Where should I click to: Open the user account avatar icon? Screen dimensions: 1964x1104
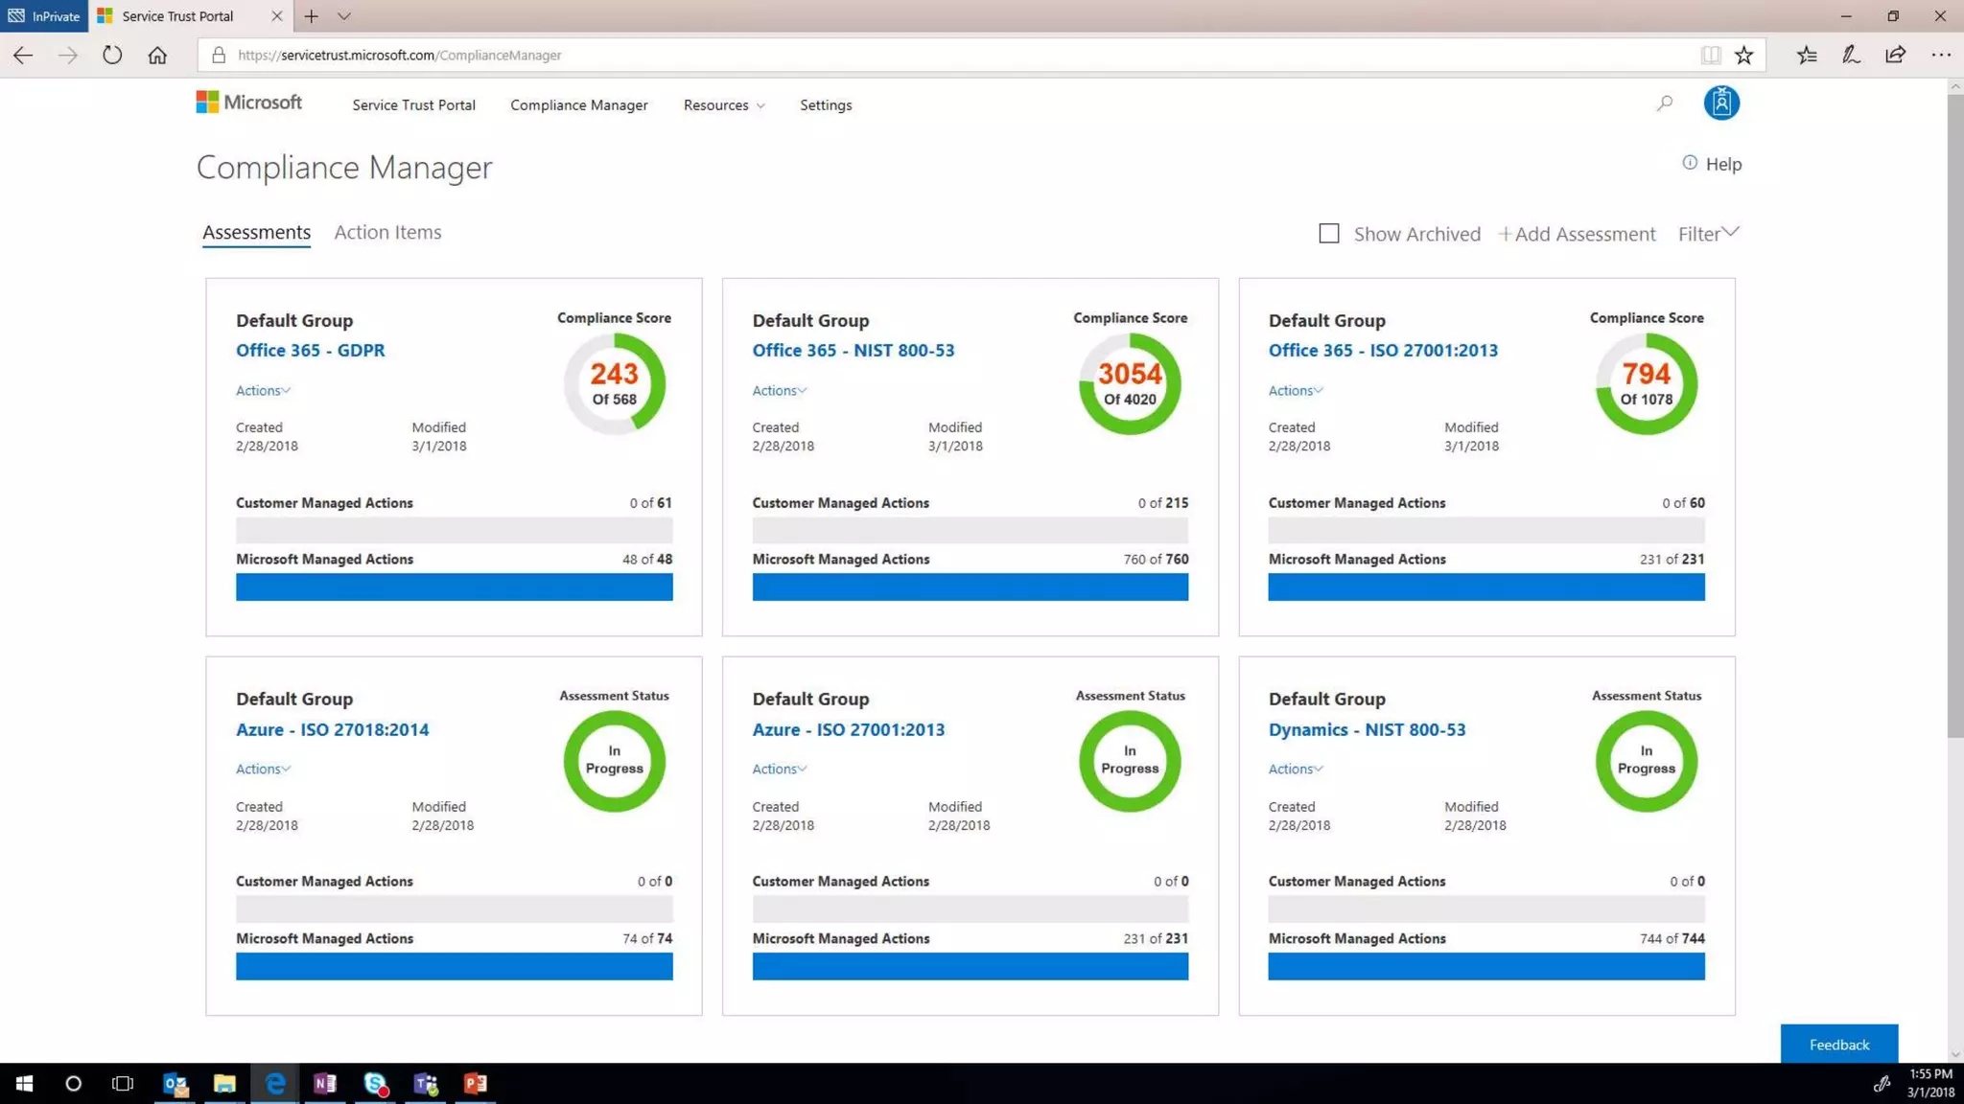click(1720, 103)
